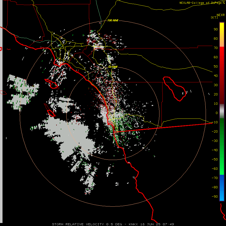Click the 80 value on the velocity scale
The image size is (226, 226).
click(x=216, y=38)
